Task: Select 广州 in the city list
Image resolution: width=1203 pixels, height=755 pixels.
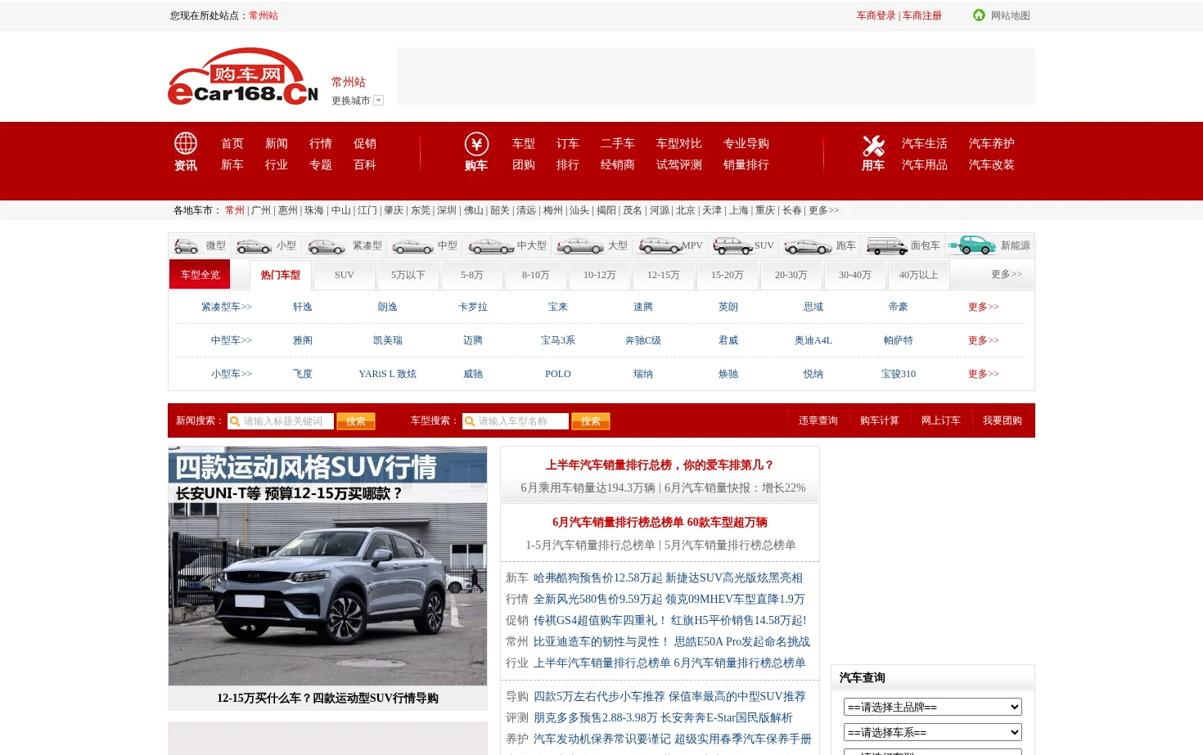Action: point(261,210)
